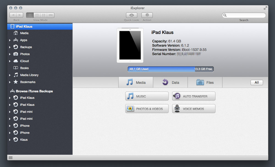The image size is (275, 167).
Task: Click the house icon beside Media in sidebar
Action: tap(16, 33)
